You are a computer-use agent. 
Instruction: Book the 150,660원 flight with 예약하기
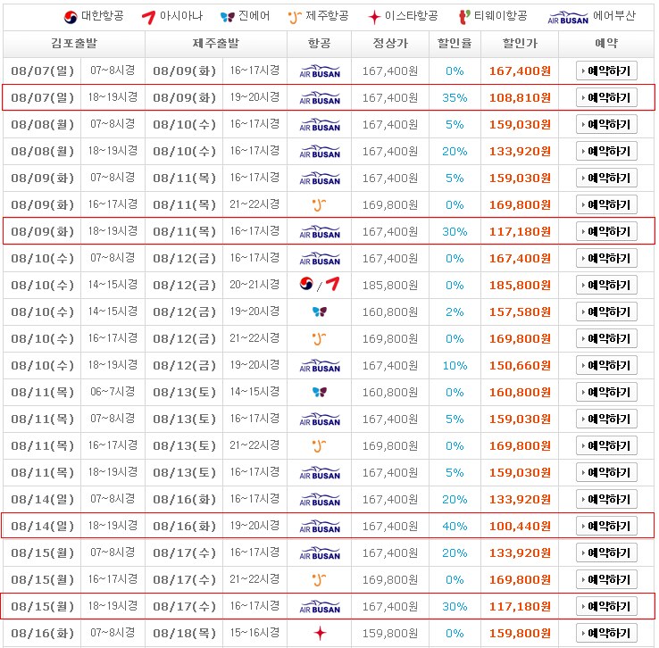pos(606,365)
